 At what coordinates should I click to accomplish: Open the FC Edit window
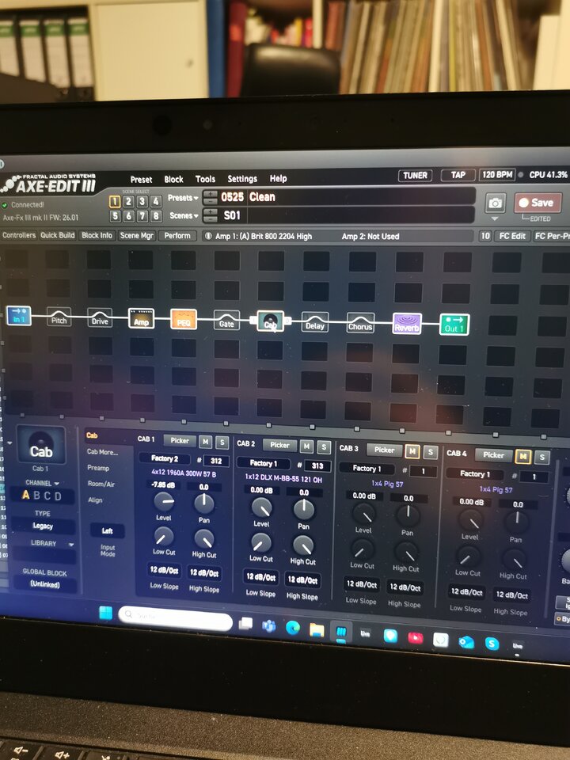512,236
